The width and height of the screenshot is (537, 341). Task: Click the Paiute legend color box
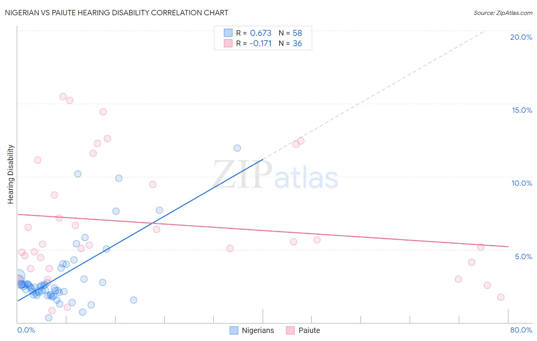290,330
